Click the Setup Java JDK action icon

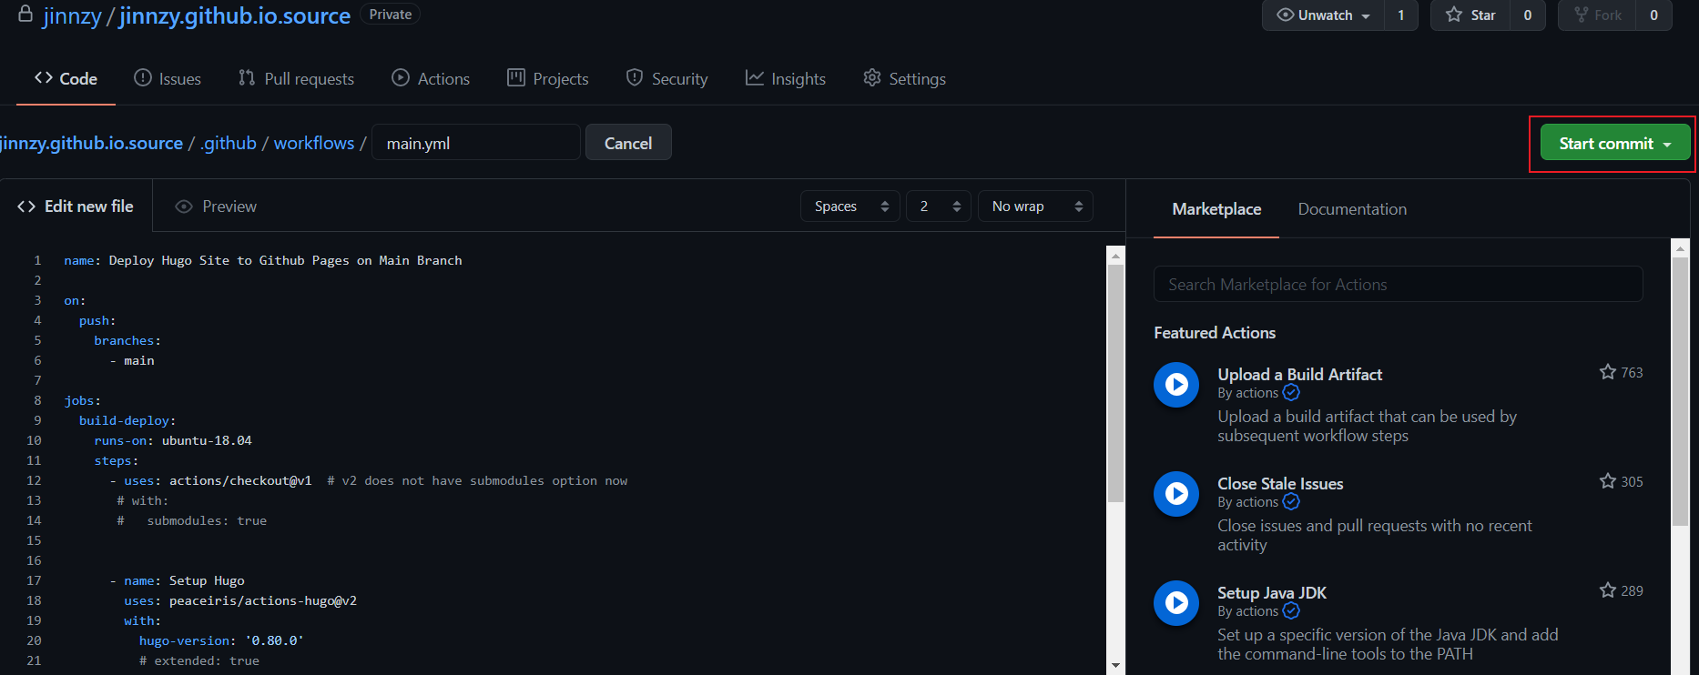click(x=1175, y=603)
